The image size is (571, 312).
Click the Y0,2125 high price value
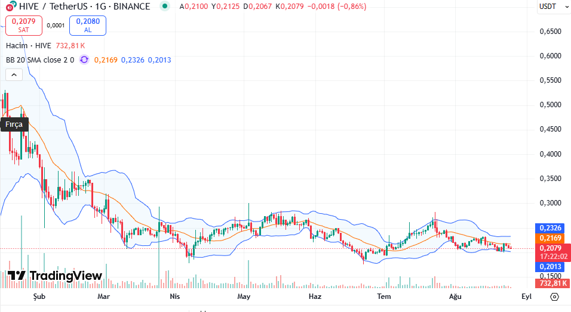coord(225,7)
